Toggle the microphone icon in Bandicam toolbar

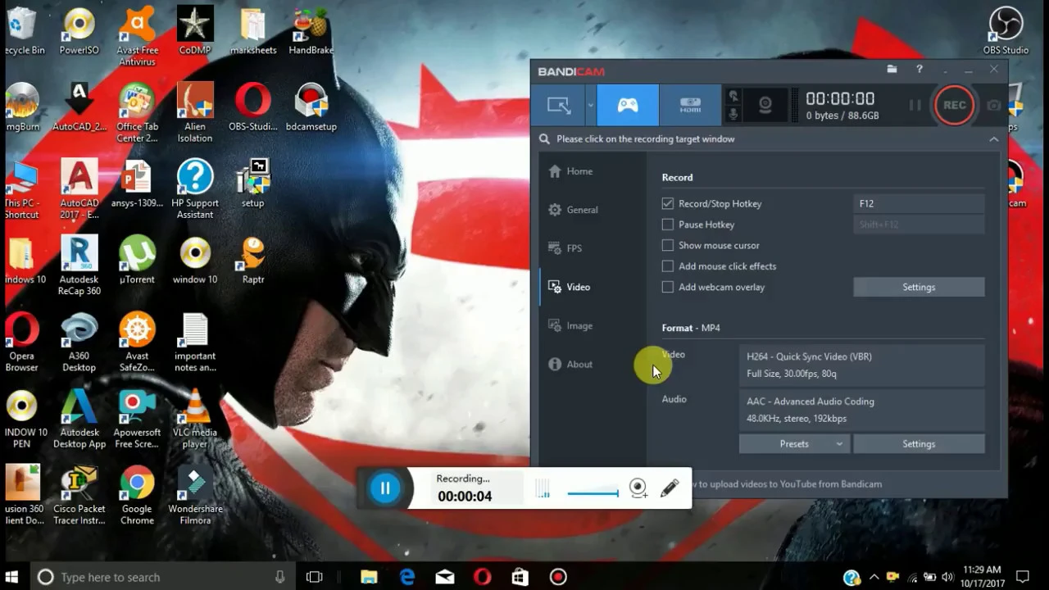tap(733, 114)
